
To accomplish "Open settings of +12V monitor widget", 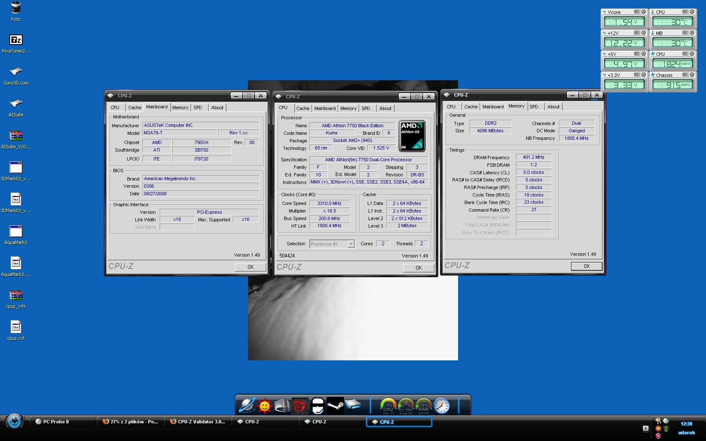I will pos(637,33).
